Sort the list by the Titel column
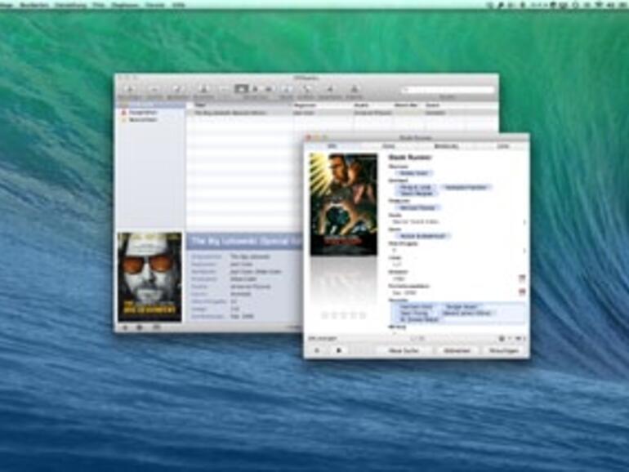629x472 pixels. pos(239,105)
